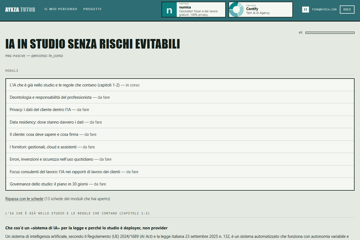Click the PRG-PA5CVE project code
Screen dimensions: 360x240
click(15, 56)
